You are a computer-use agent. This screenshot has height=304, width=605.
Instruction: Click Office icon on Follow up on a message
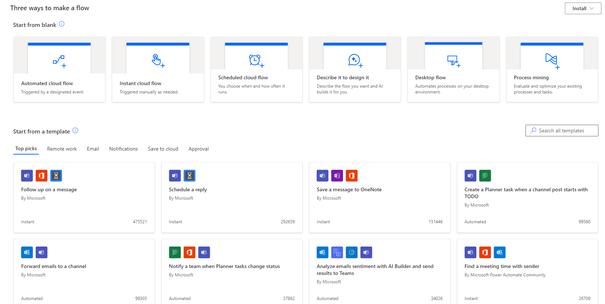click(42, 176)
